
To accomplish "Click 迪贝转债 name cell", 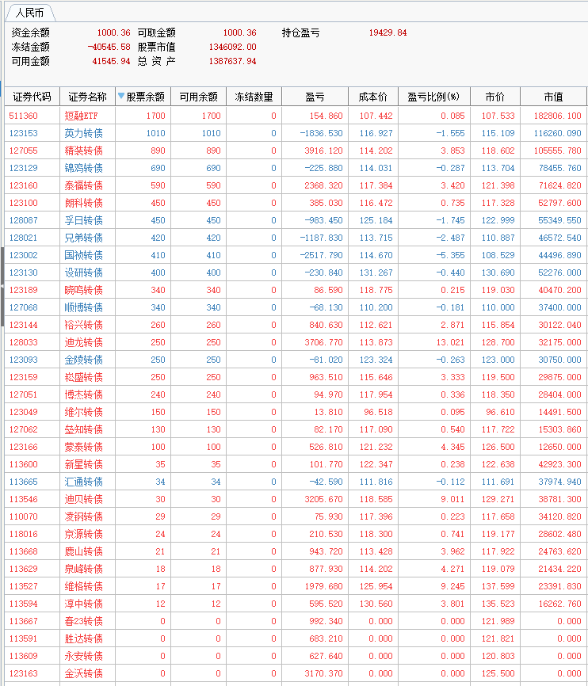I will [84, 499].
